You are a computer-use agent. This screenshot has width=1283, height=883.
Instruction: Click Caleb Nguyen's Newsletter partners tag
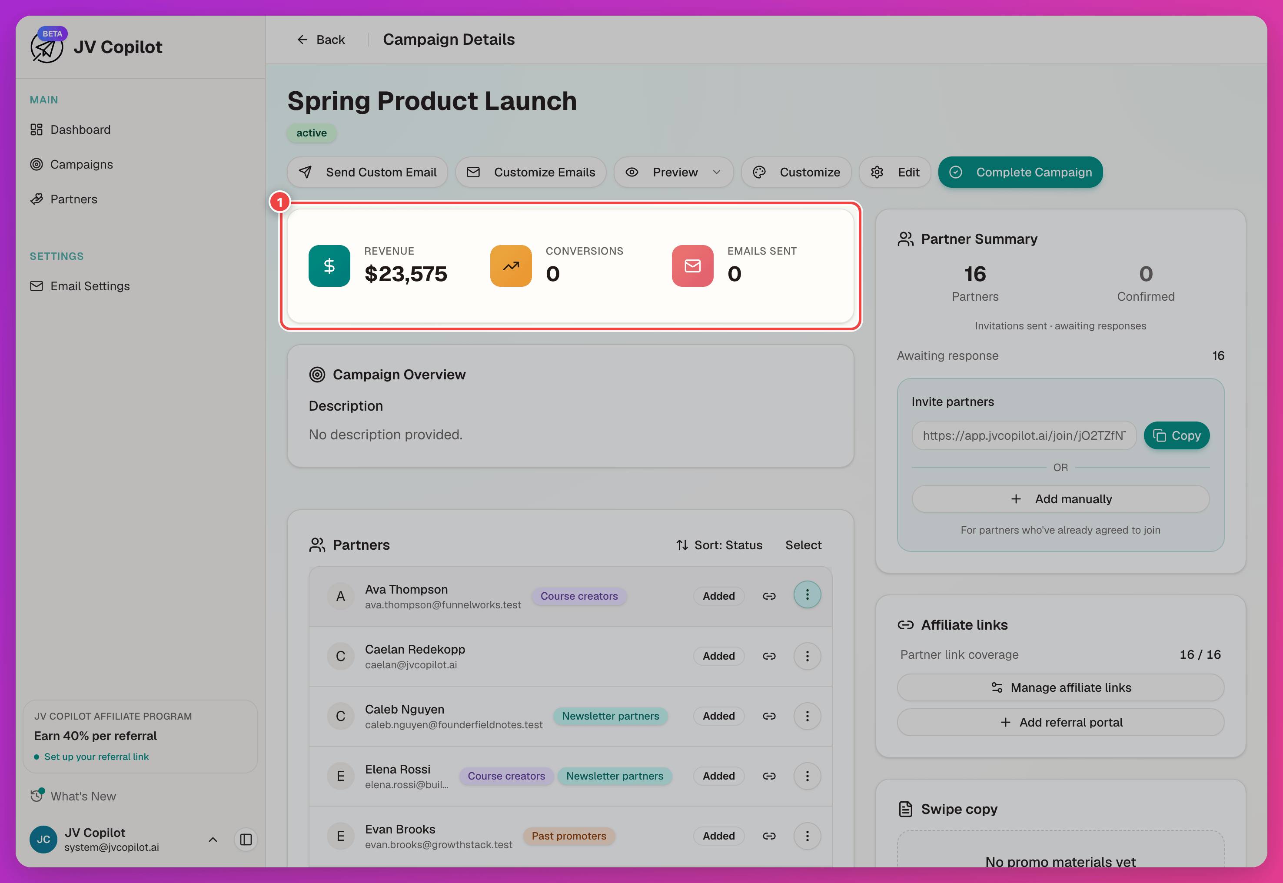click(x=610, y=717)
